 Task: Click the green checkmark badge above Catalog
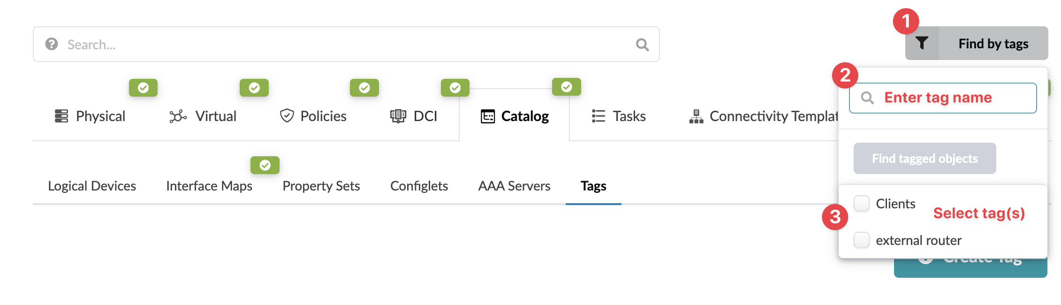coord(566,87)
